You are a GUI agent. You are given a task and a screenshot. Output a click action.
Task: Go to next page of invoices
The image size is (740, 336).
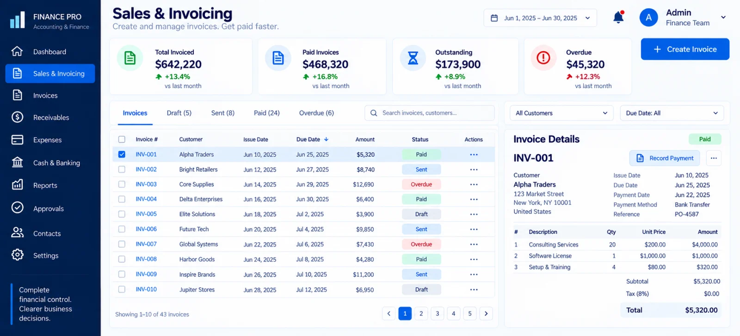coord(486,313)
